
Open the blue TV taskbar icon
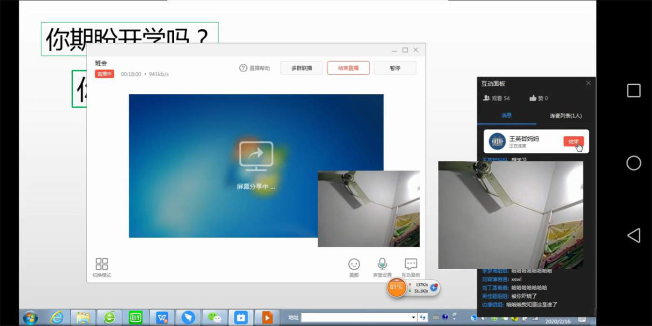pos(241,318)
